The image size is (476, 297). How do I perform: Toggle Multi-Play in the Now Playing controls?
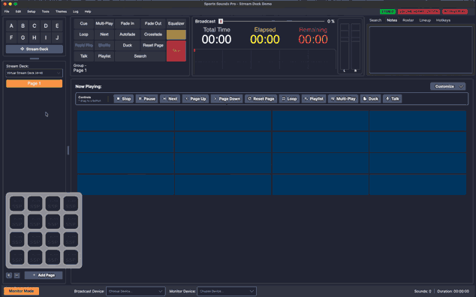pyautogui.click(x=343, y=98)
